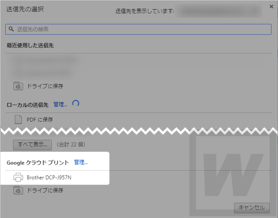The image size is (278, 218).
Task: Select Brother DCP-J957N printer
Action: click(x=49, y=178)
